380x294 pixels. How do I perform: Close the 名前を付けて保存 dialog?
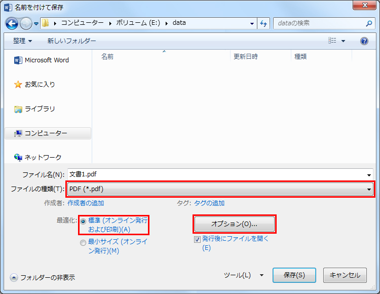coord(364,5)
